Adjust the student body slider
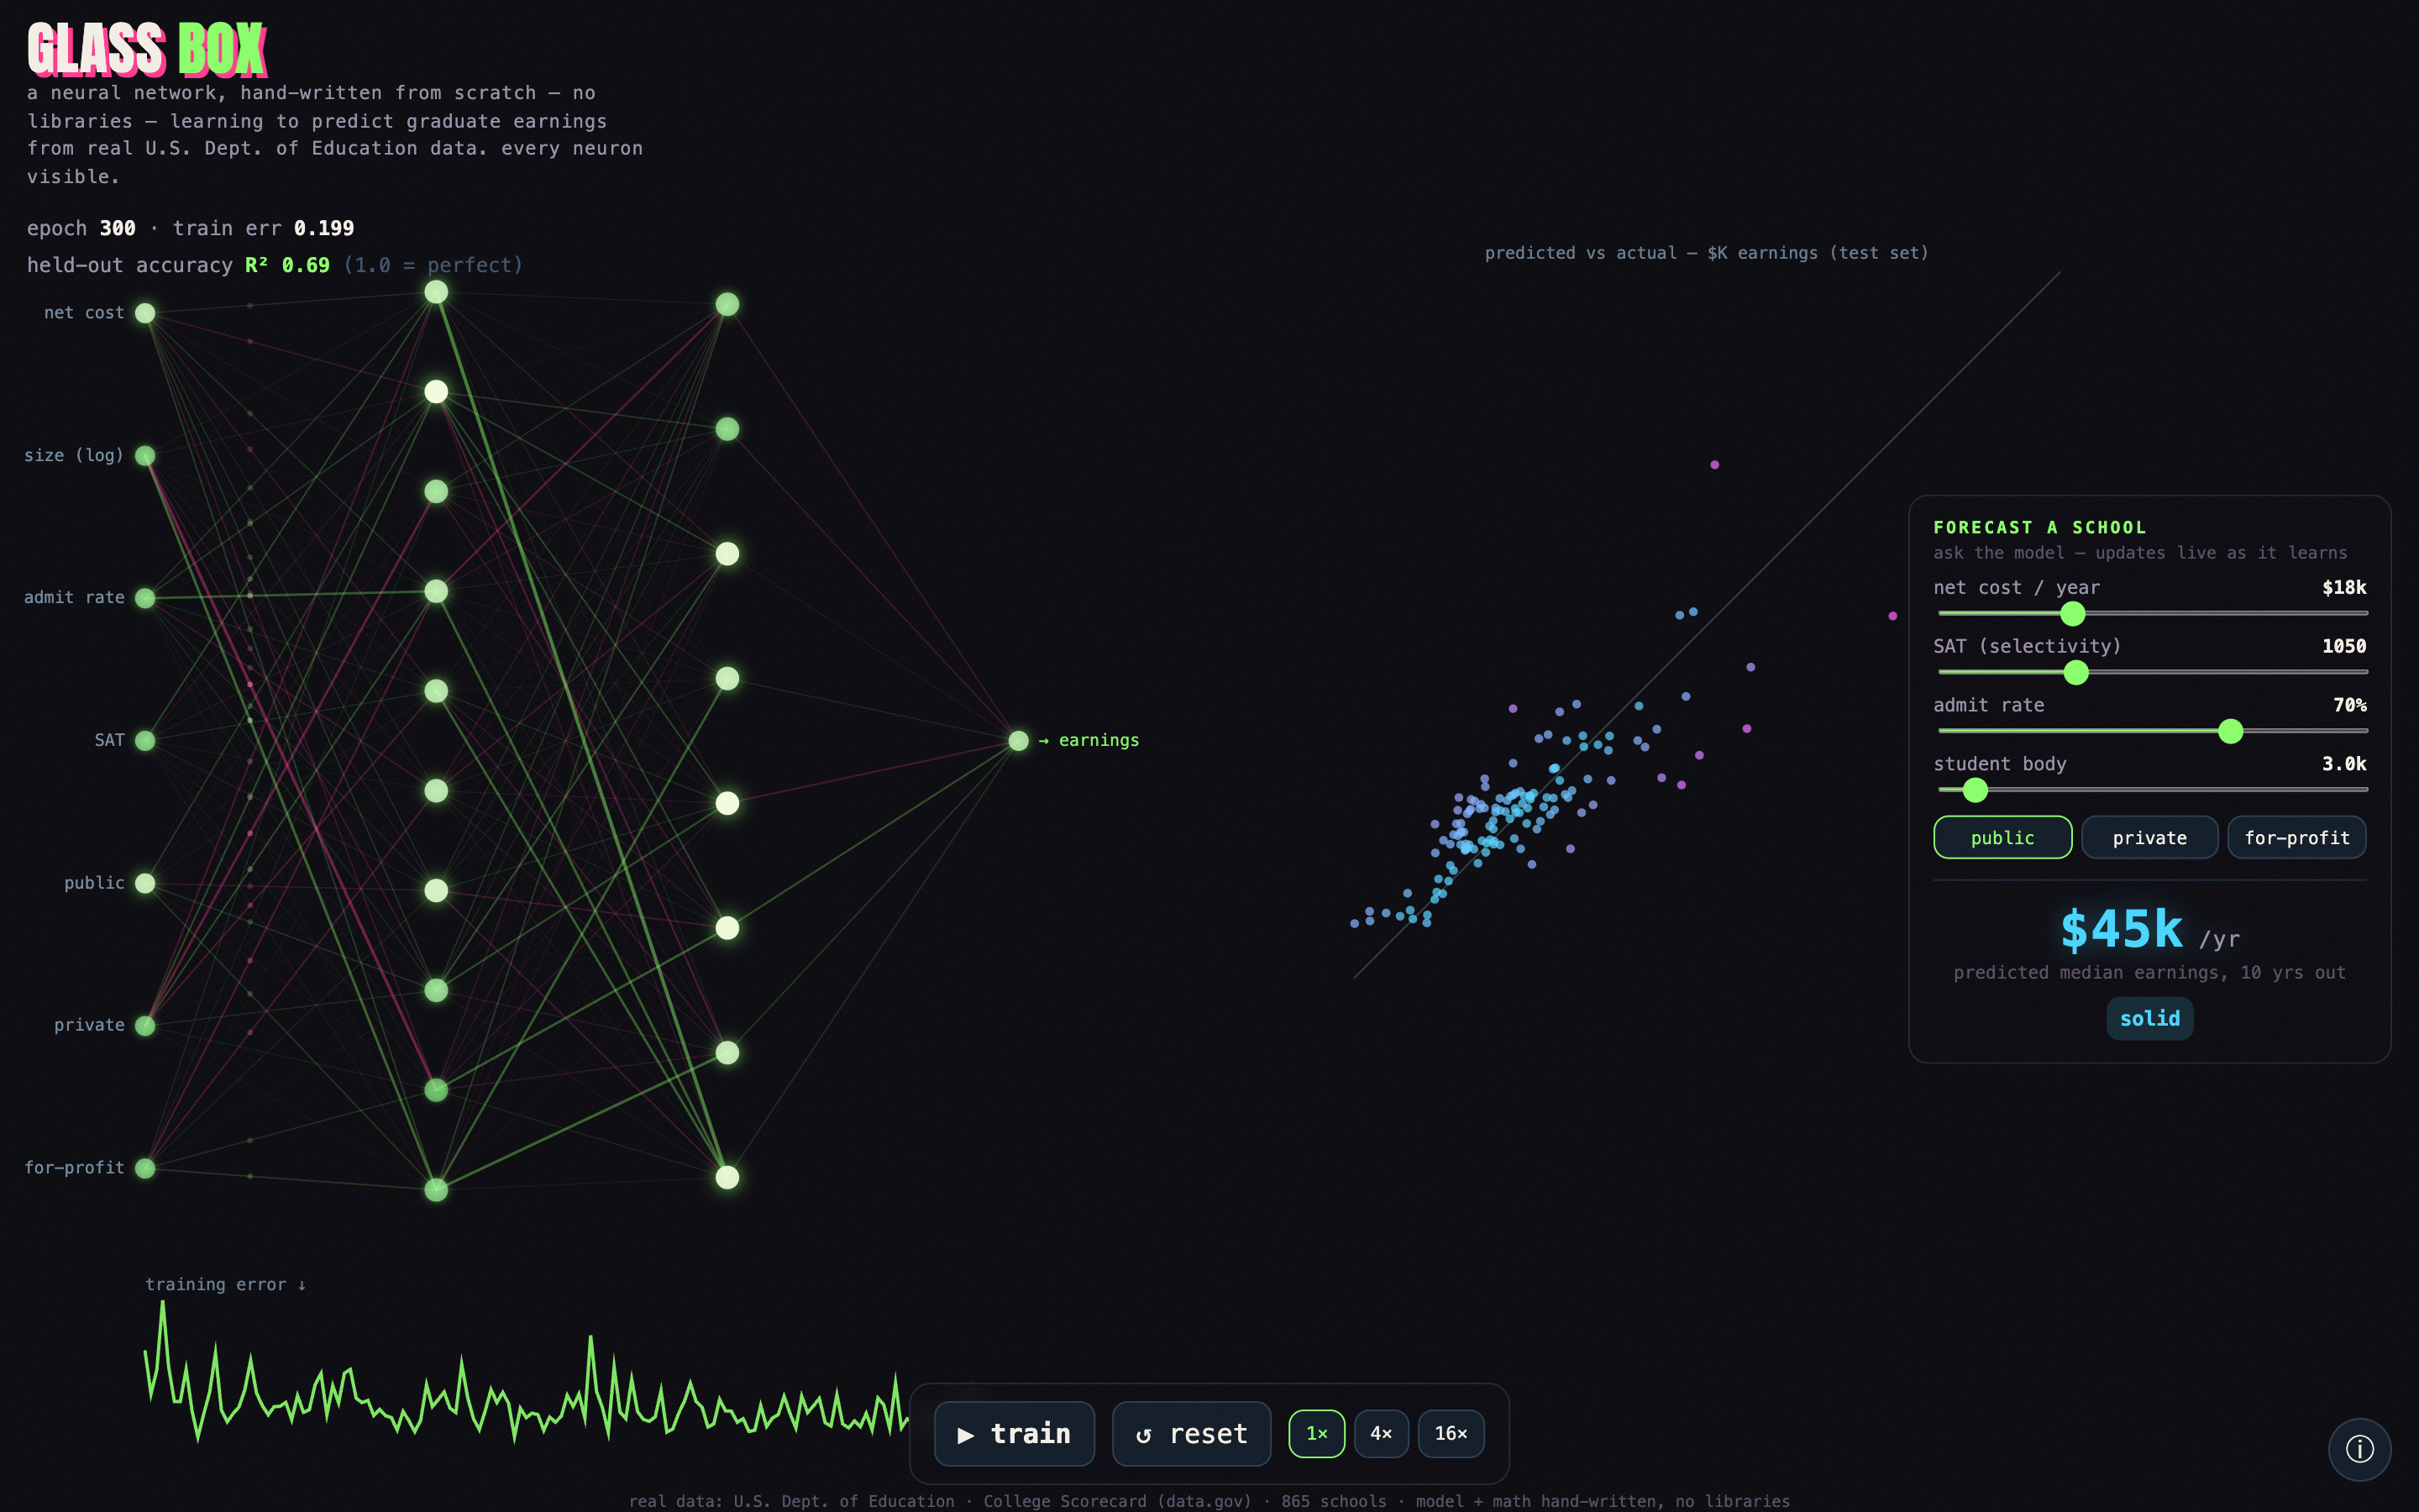The image size is (2419, 1512). [x=2152, y=790]
